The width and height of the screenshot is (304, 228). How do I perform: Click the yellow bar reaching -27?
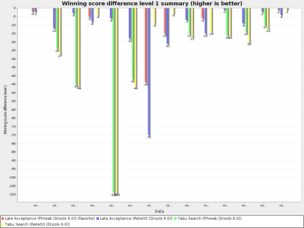60,31
